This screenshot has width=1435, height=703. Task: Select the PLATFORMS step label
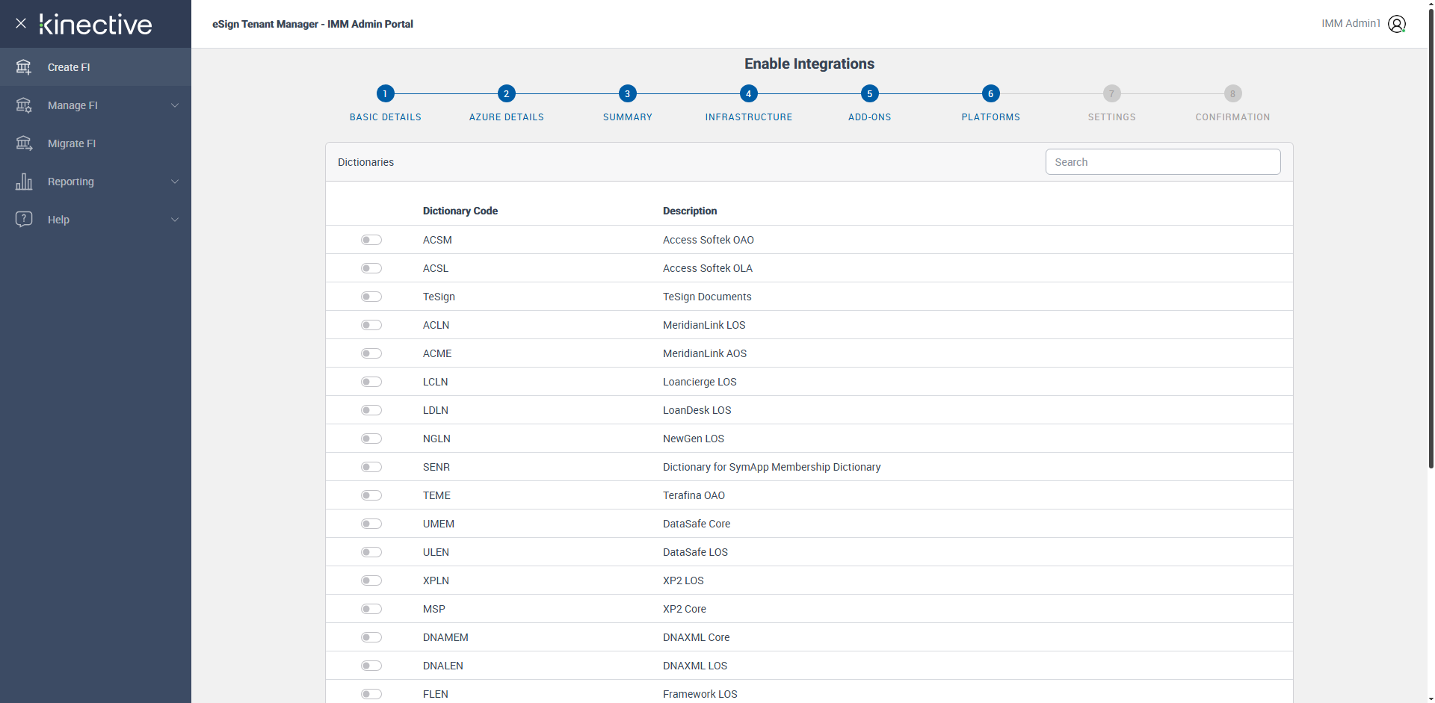click(991, 117)
